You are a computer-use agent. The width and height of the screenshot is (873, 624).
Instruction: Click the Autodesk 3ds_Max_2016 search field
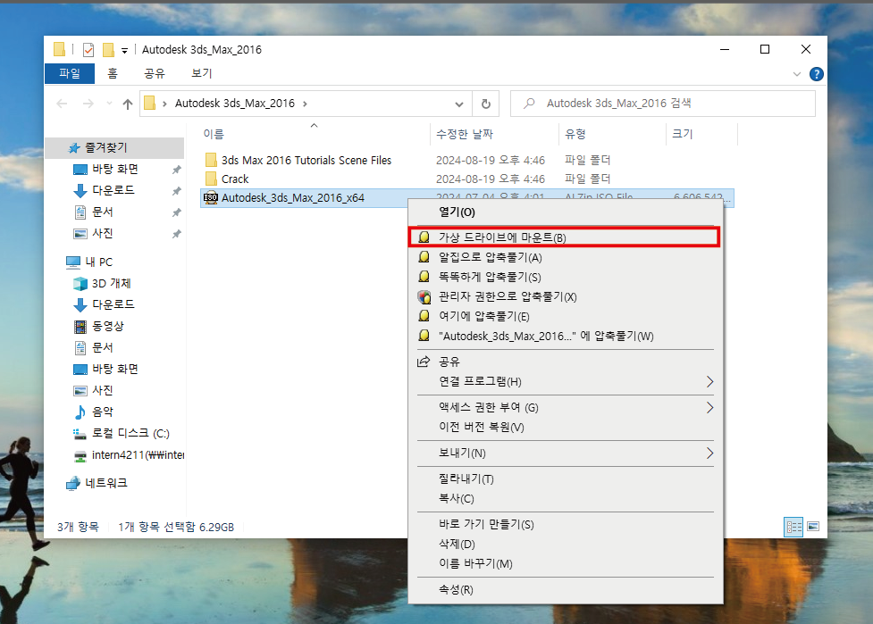pyautogui.click(x=662, y=104)
